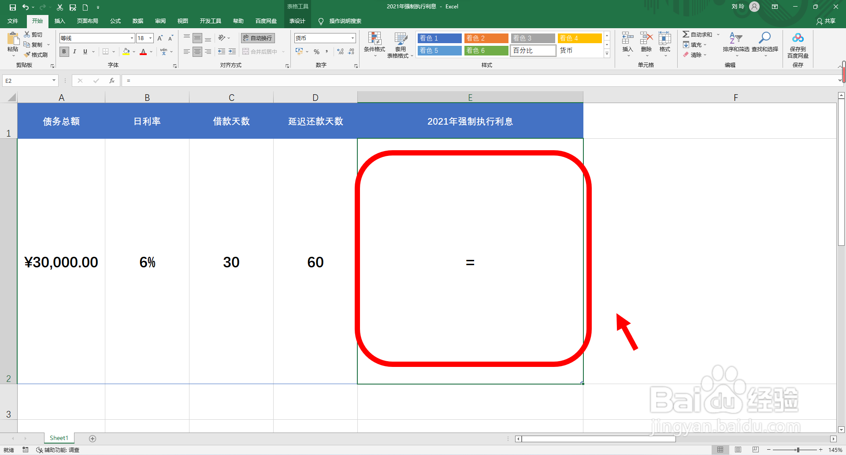This screenshot has width=846, height=455.
Task: Open the number format dropdown showing 货币
Action: coord(352,38)
